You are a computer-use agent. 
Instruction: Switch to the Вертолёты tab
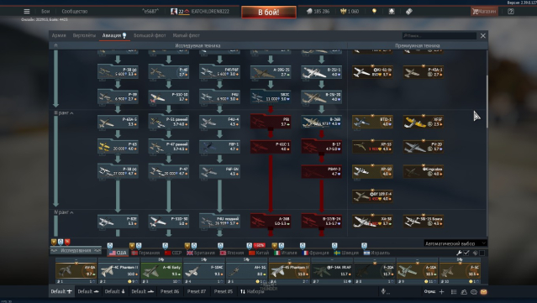click(x=84, y=35)
